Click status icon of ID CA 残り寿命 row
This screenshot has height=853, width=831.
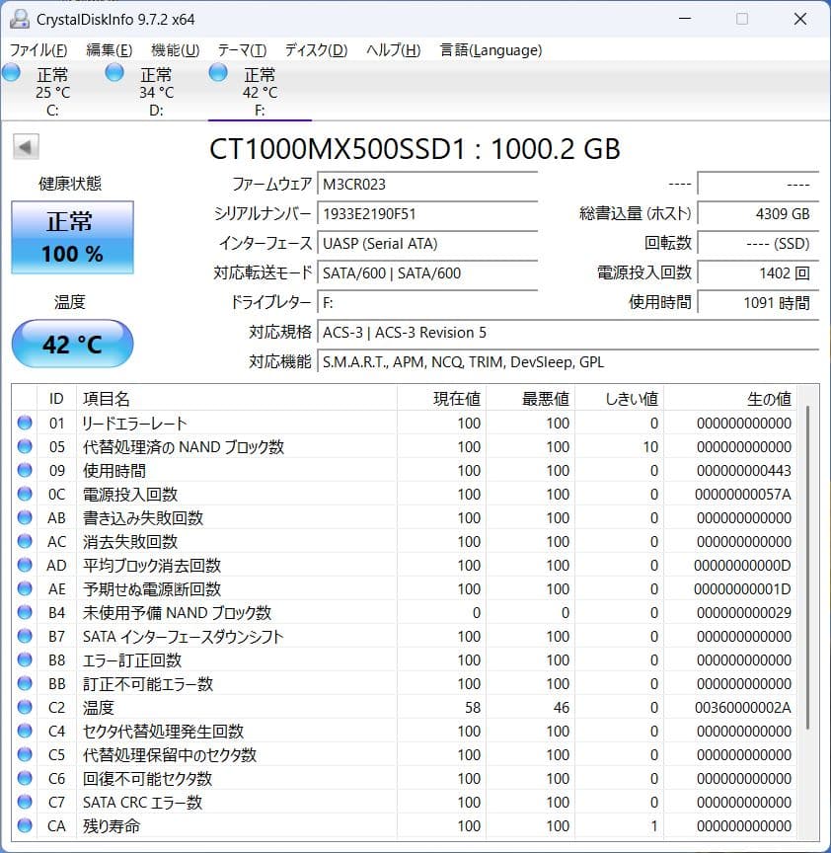point(25,825)
